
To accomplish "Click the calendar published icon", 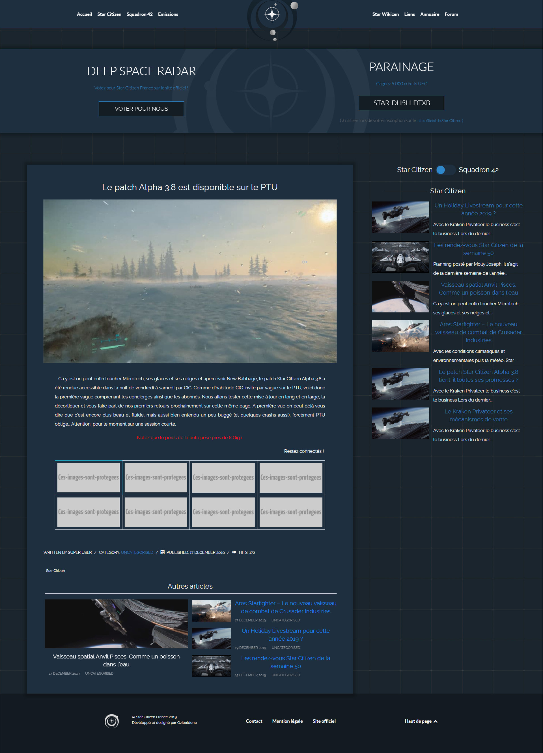I will 162,552.
